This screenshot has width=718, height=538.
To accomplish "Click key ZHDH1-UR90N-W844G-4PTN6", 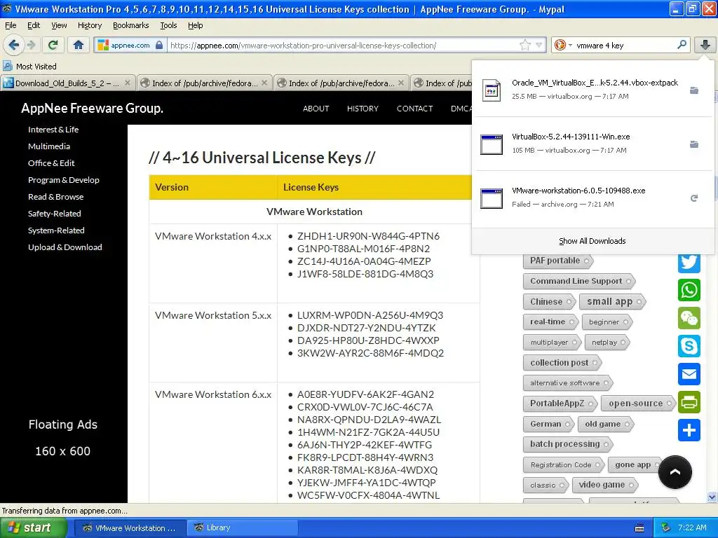I will (x=368, y=236).
